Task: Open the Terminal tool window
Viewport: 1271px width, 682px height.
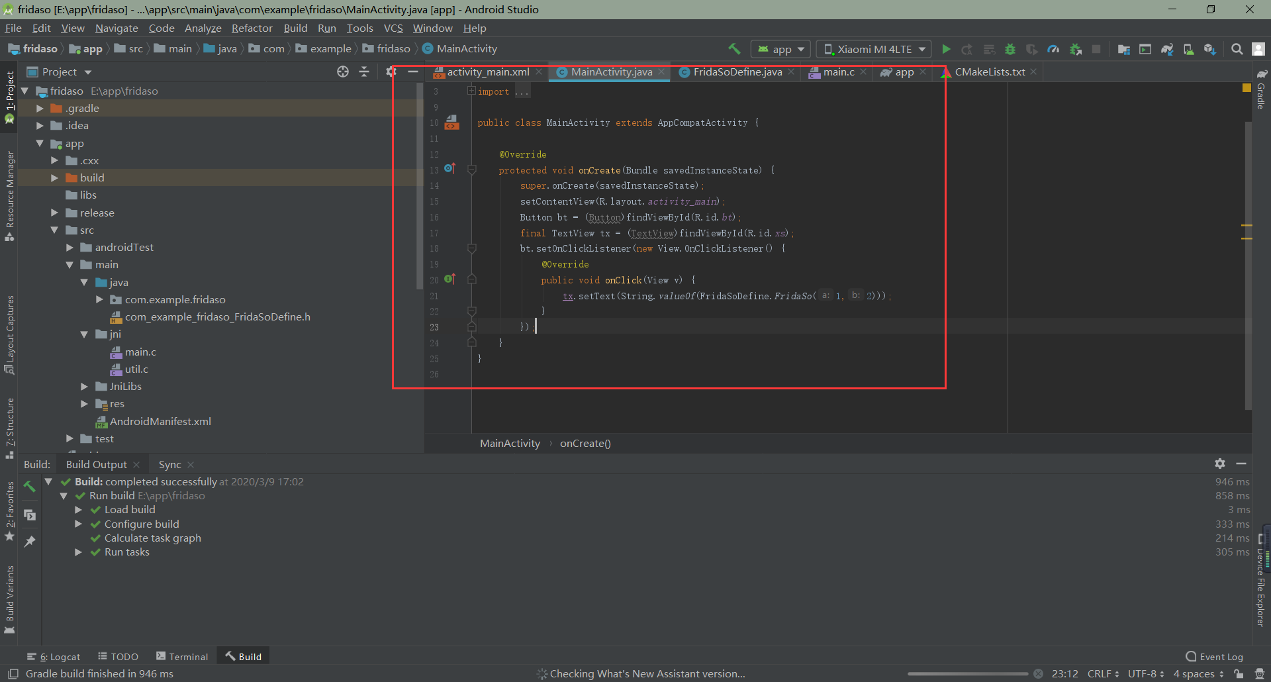Action: 182,656
